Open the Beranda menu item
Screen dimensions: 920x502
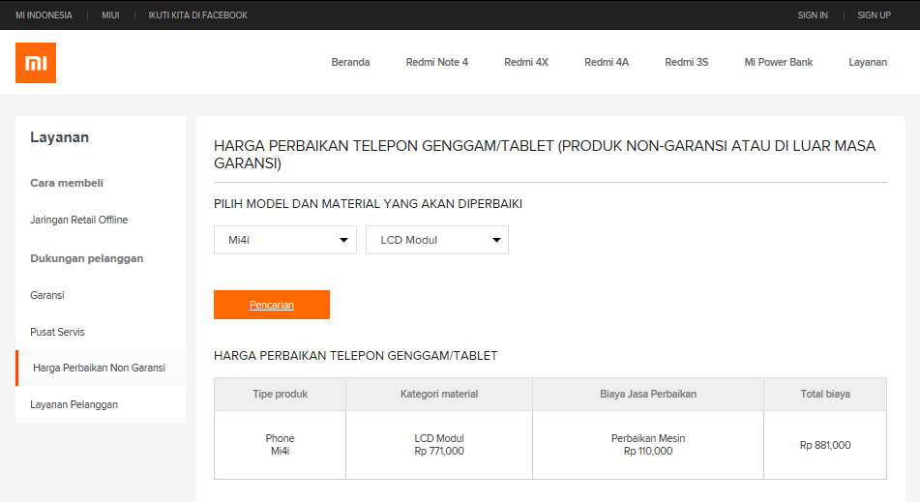pos(350,62)
